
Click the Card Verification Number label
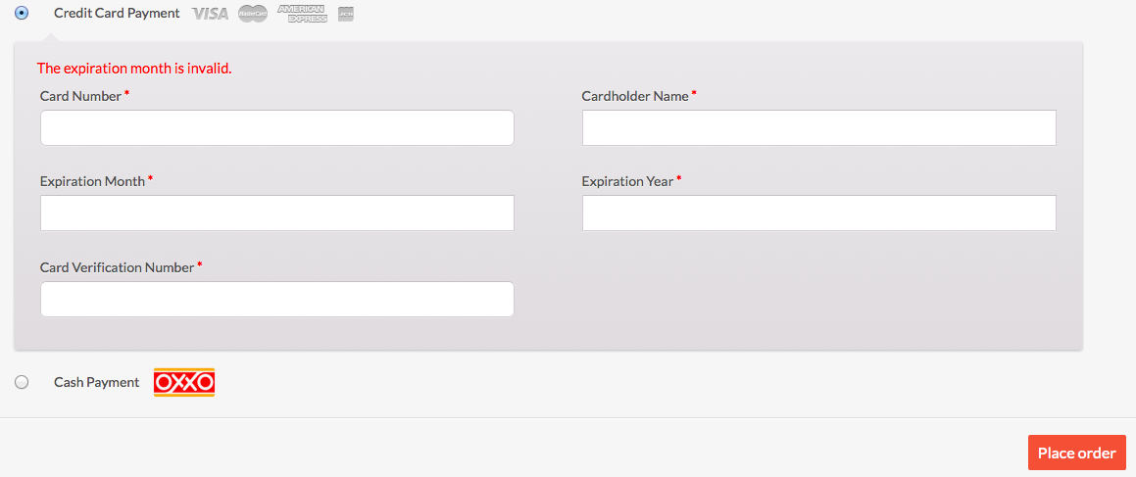118,267
